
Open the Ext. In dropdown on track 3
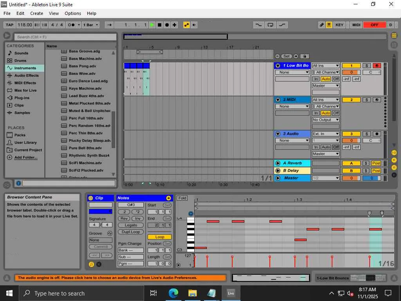pyautogui.click(x=325, y=134)
